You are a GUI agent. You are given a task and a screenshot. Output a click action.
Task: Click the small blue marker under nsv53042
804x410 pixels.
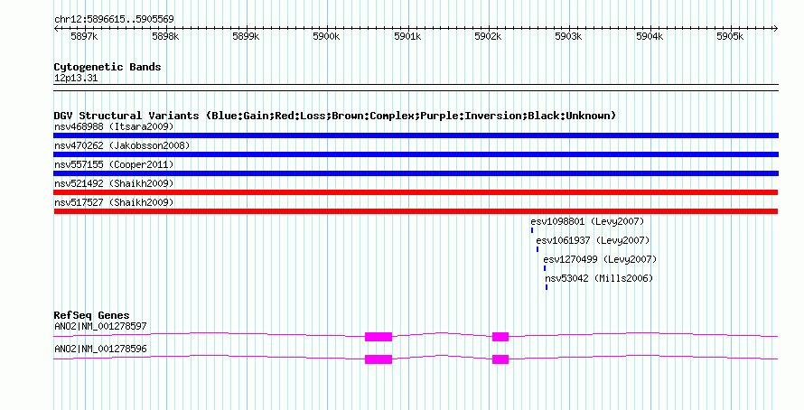(x=547, y=287)
